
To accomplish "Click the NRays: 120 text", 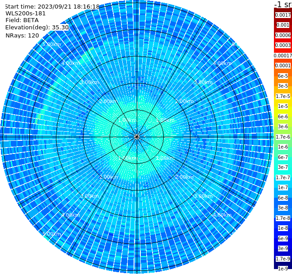I will click(x=22, y=35).
